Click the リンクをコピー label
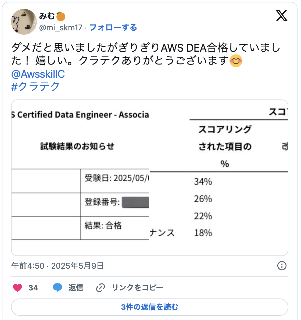Screen dimensions: 301x320 click(x=137, y=287)
